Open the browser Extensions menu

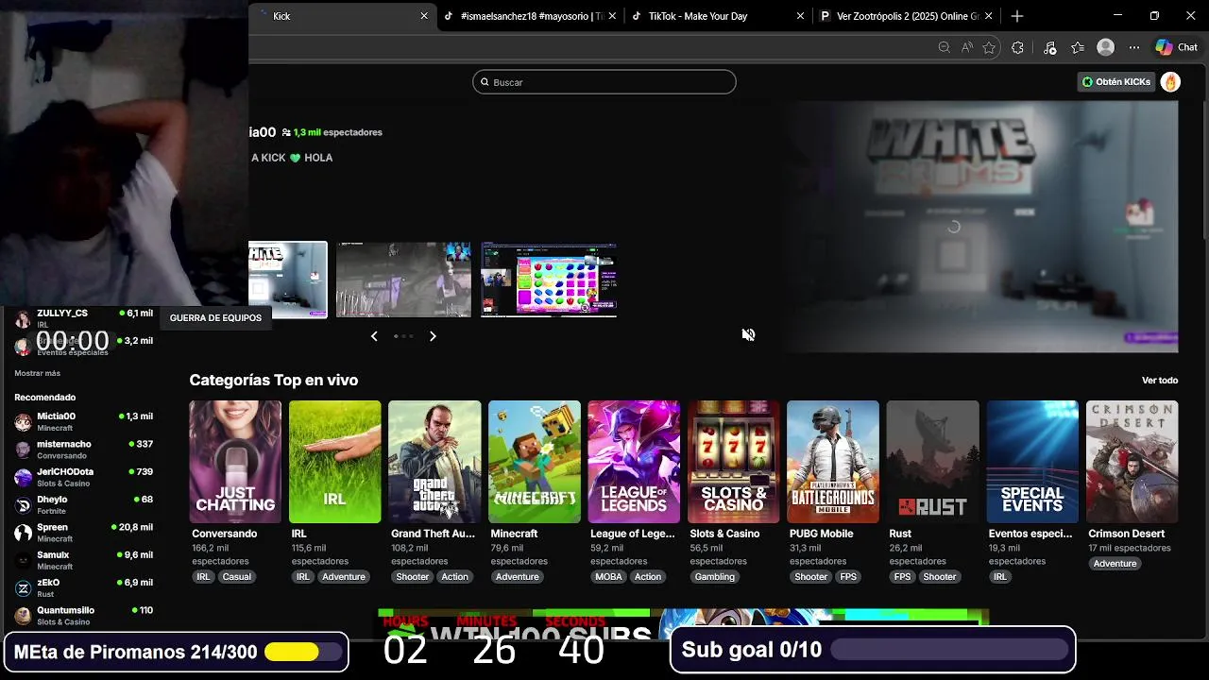[x=1017, y=47]
